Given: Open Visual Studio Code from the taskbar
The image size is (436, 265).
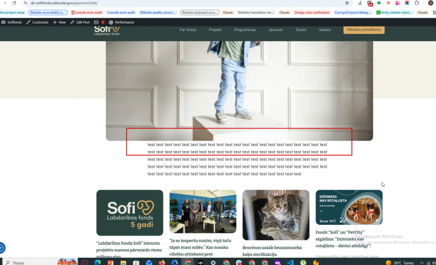Looking at the screenshot, I should click(290, 262).
